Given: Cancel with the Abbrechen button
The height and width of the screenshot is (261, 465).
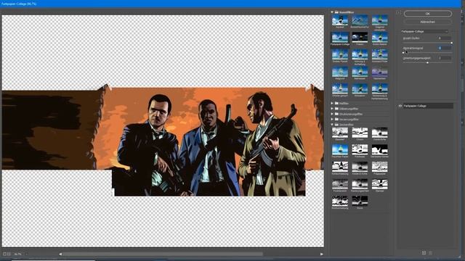Looking at the screenshot, I should point(428,22).
